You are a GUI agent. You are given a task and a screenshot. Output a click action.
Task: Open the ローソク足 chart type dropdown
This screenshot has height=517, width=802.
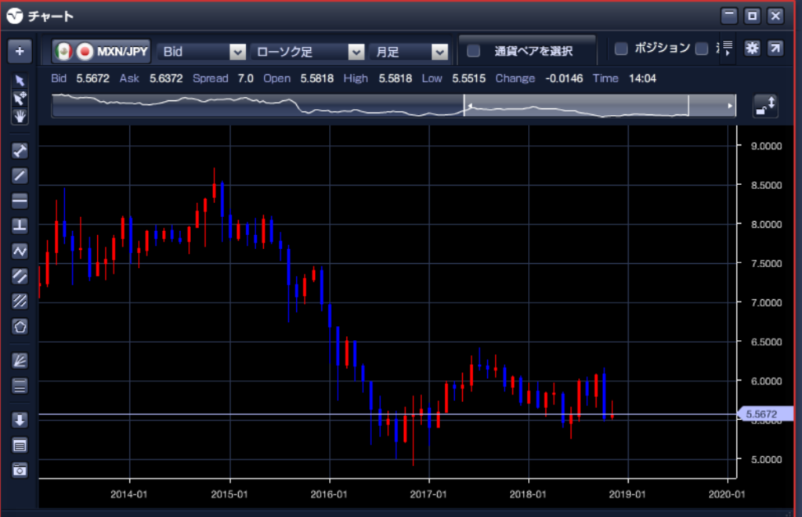coord(308,52)
